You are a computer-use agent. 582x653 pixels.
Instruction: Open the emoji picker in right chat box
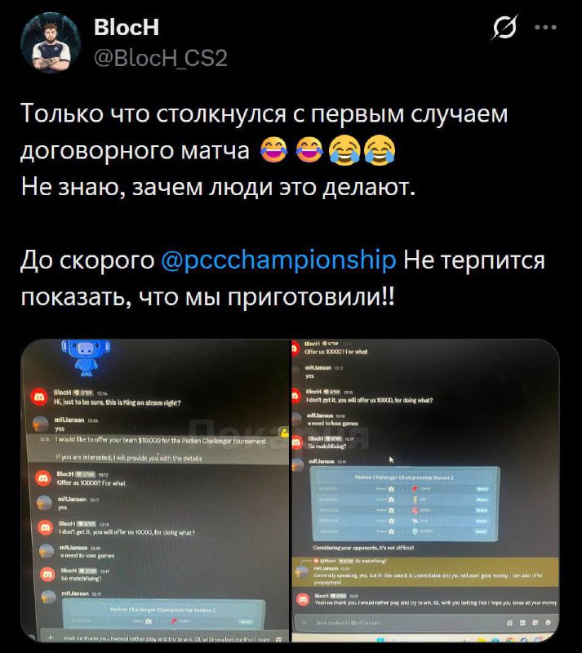click(x=548, y=622)
